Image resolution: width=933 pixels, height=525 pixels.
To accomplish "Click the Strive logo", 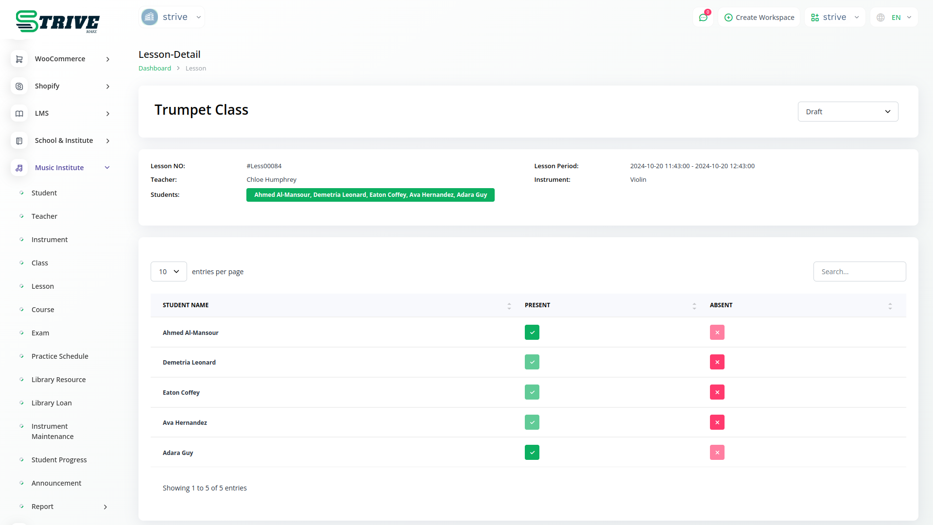I will coord(57,21).
